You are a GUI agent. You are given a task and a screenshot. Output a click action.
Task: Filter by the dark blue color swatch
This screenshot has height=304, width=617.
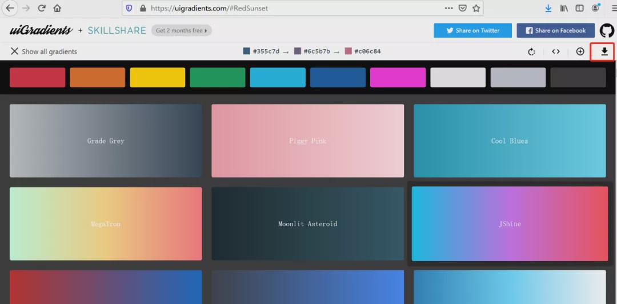click(338, 77)
